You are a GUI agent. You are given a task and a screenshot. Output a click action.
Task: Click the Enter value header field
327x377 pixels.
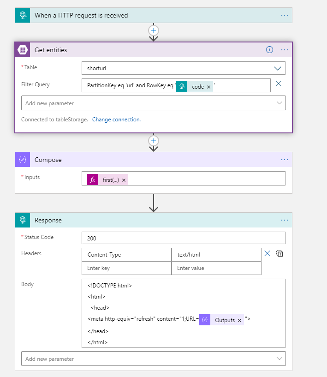coord(216,268)
